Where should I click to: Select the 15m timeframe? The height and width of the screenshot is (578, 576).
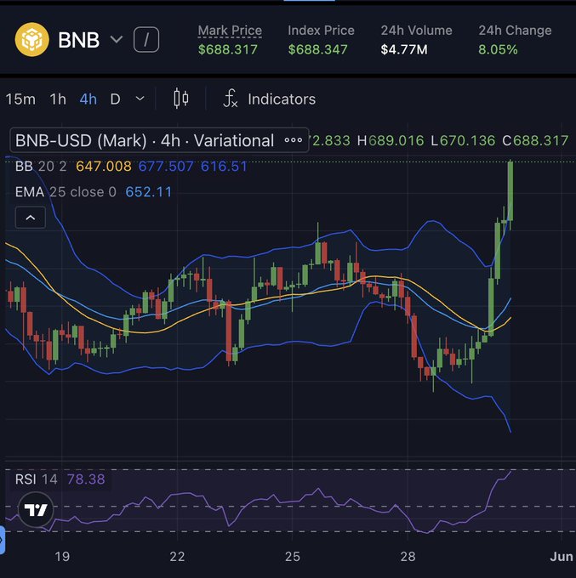(x=20, y=99)
